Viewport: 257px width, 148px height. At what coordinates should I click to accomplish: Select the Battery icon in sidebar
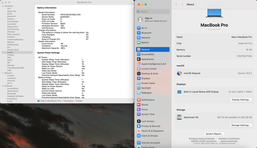pos(139,42)
